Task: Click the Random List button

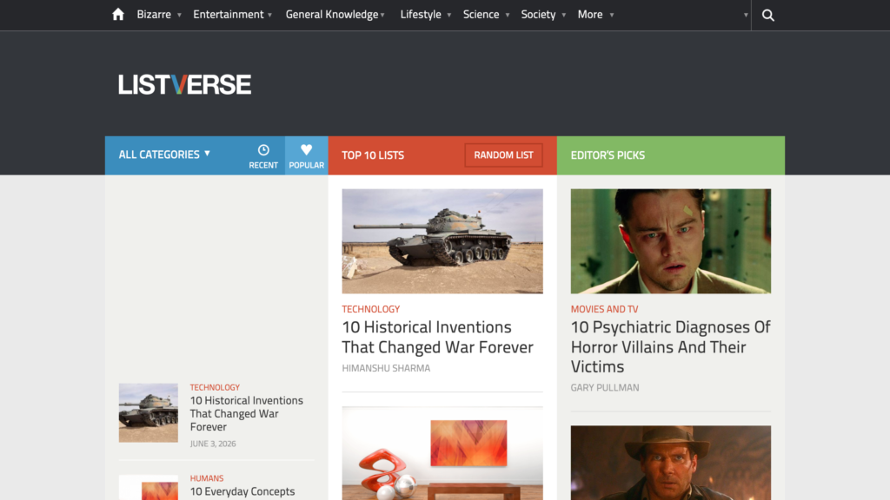Action: click(503, 155)
